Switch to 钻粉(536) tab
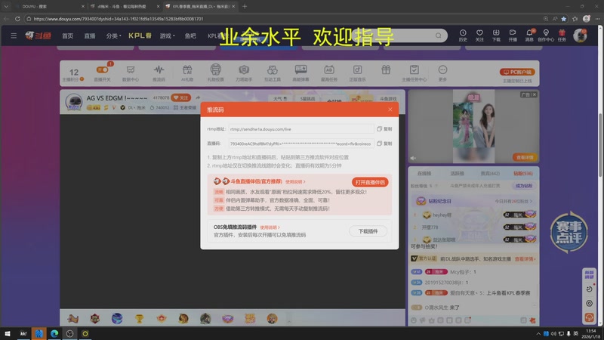604x340 pixels. tap(523, 174)
